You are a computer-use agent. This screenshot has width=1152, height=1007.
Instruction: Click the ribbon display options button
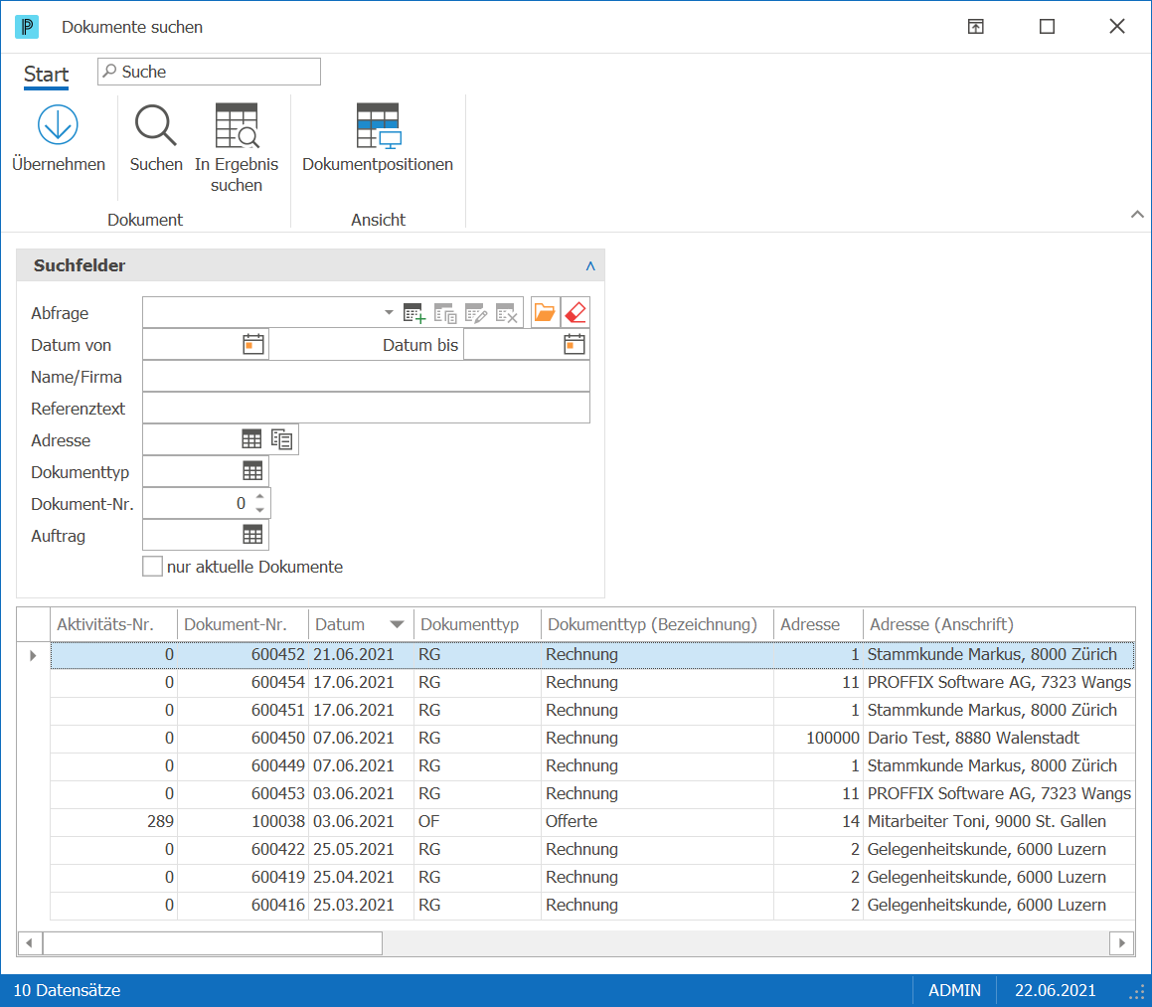[976, 27]
